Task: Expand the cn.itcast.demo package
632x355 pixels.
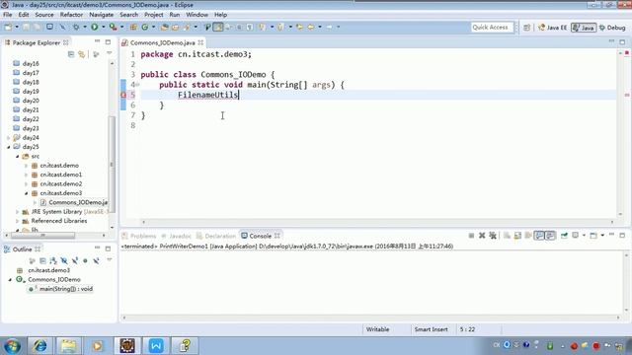Action: click(27, 166)
